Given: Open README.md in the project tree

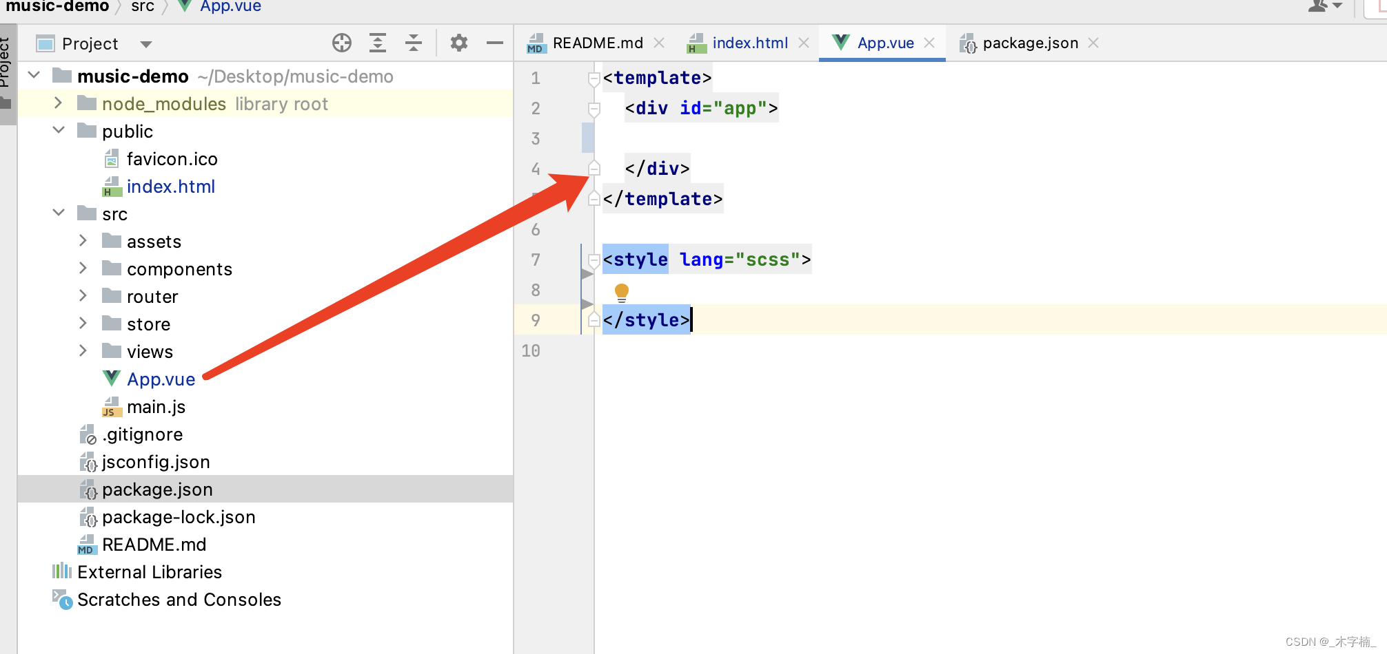Looking at the screenshot, I should pyautogui.click(x=154, y=545).
